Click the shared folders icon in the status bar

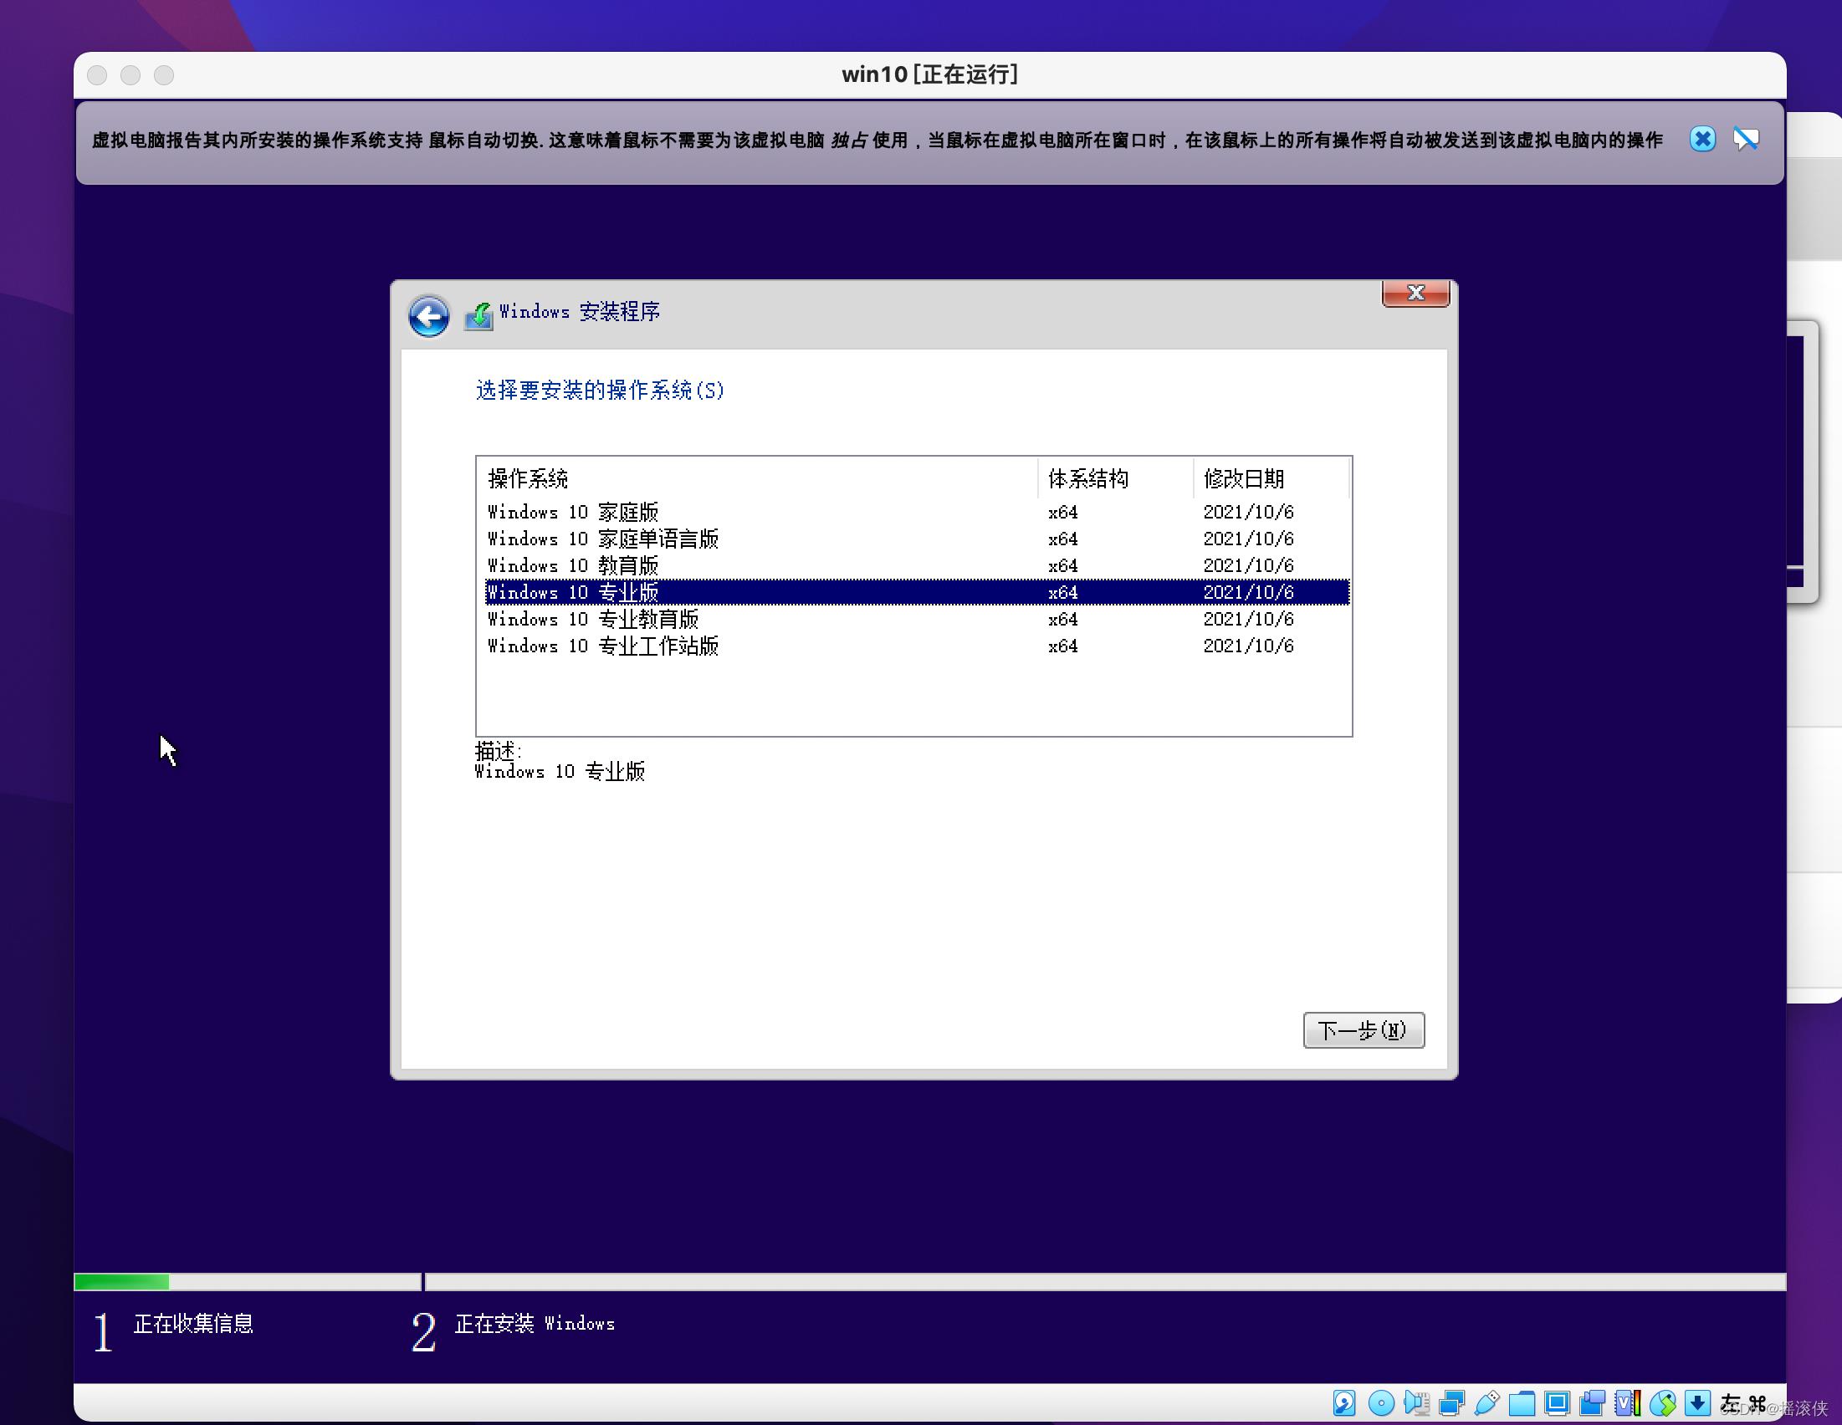tap(1522, 1403)
